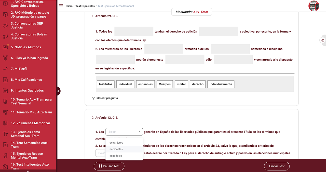Click the blank after 'armados o de los'
Viewport: 326px width, 172px height.
pos(230,49)
